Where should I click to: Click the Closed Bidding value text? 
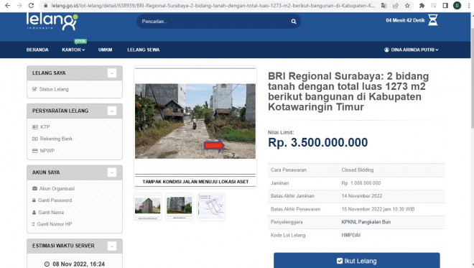click(358, 170)
